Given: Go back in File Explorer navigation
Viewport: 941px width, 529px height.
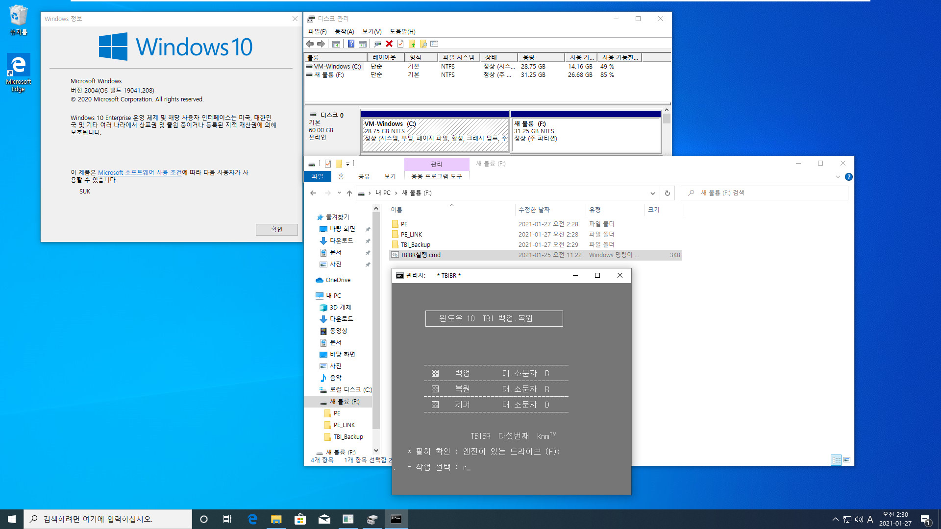Looking at the screenshot, I should click(313, 193).
